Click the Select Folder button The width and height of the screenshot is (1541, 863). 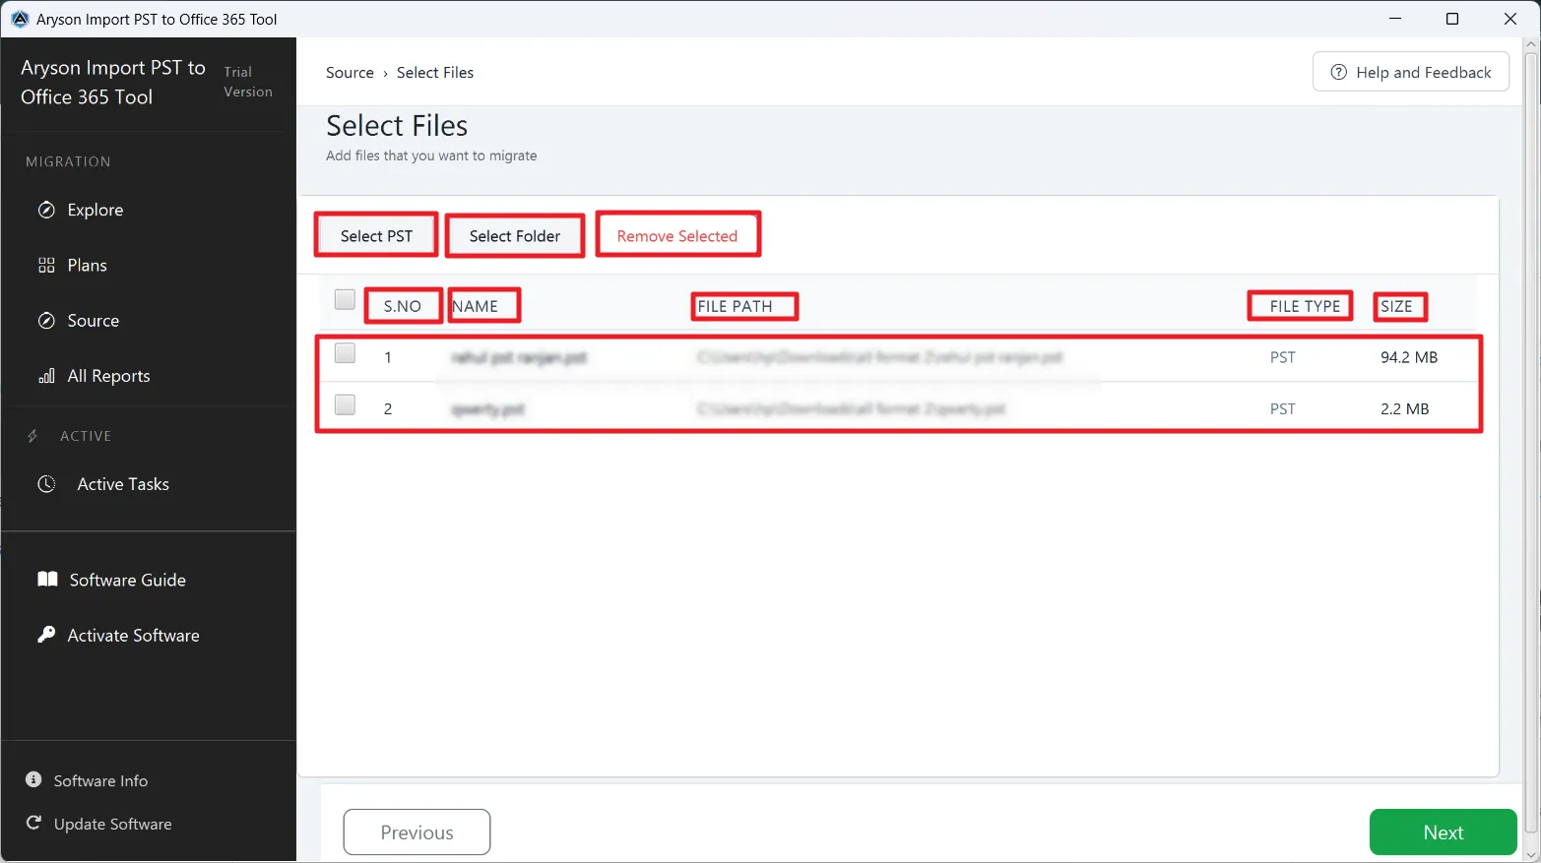pyautogui.click(x=515, y=235)
